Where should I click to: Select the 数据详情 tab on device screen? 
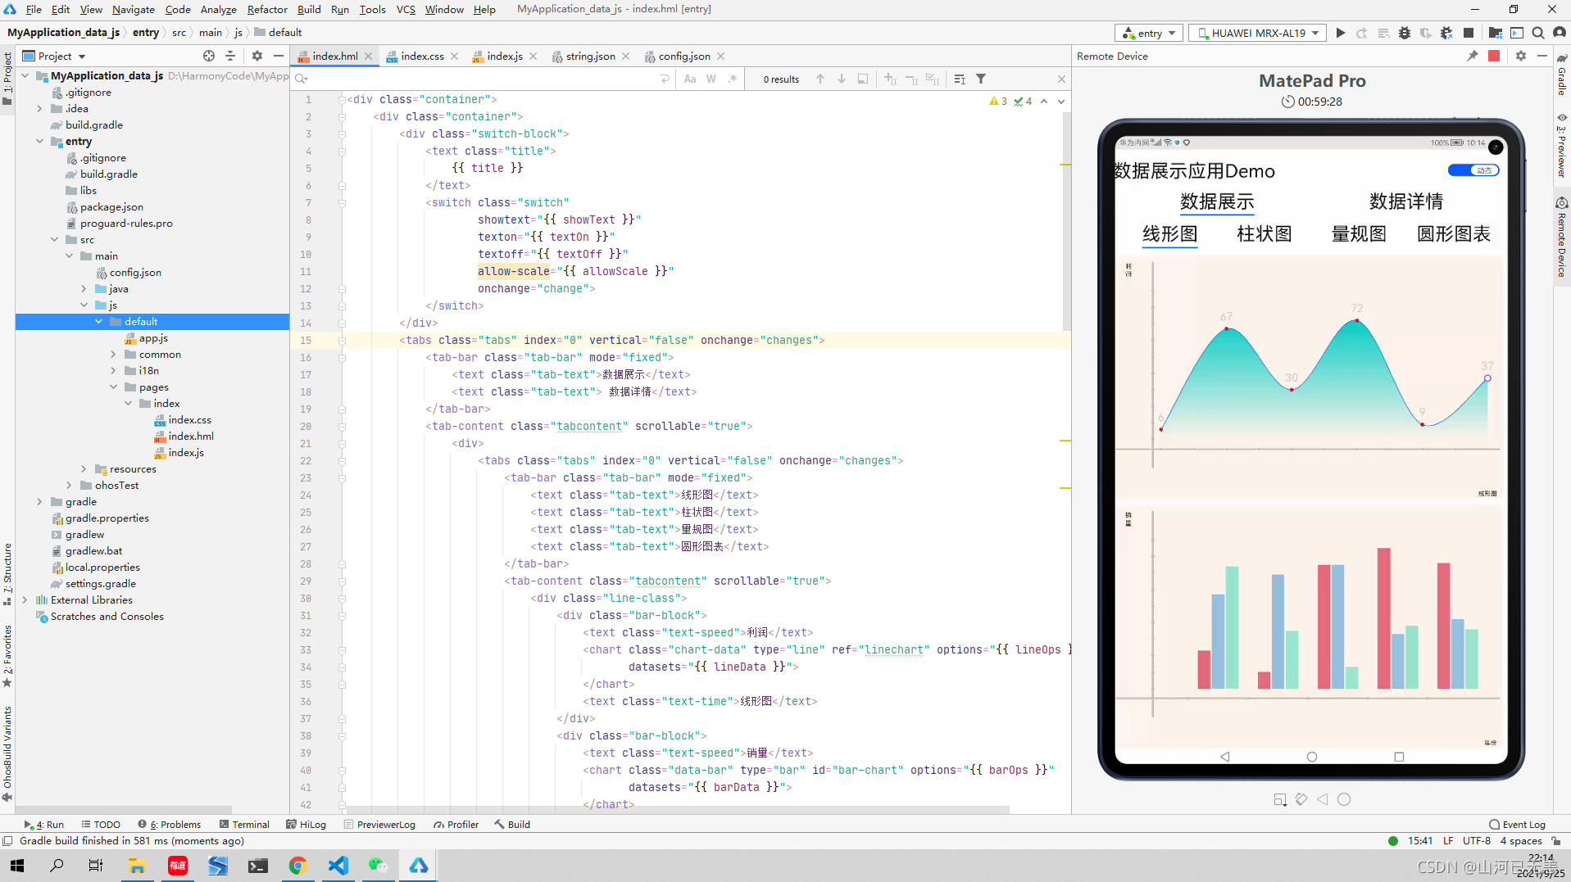[1406, 201]
